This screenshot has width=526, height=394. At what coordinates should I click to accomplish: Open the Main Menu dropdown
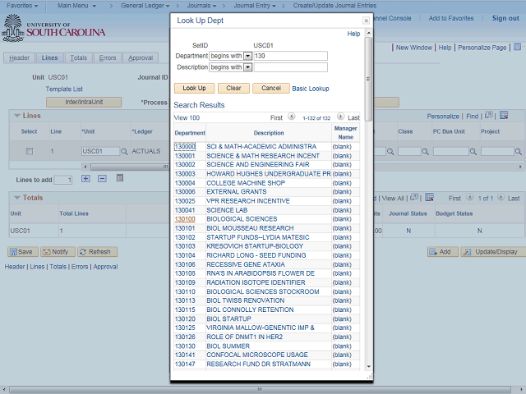(x=76, y=6)
